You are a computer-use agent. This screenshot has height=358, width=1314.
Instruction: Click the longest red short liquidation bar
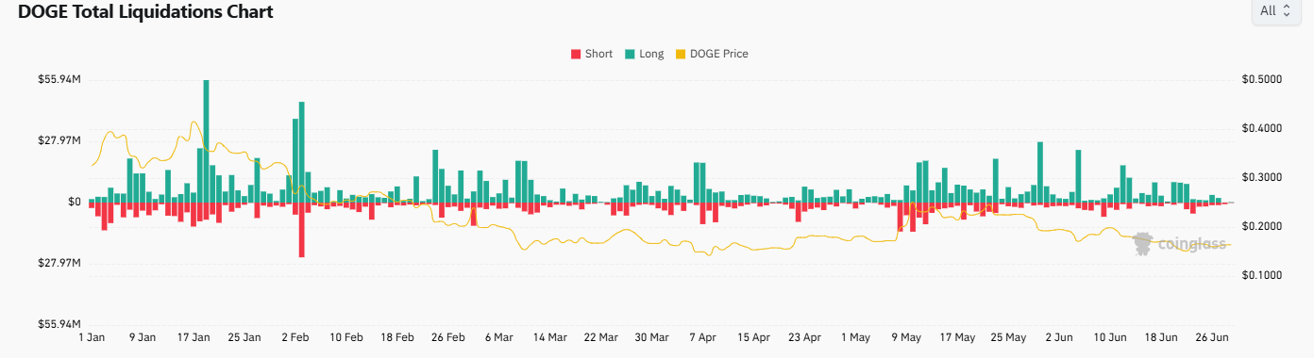tap(301, 230)
